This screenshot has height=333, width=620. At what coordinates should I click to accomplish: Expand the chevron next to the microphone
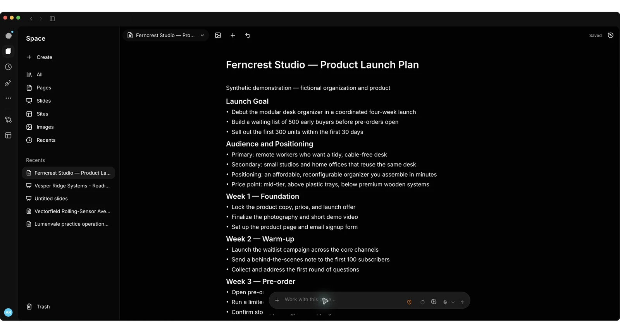pyautogui.click(x=453, y=302)
